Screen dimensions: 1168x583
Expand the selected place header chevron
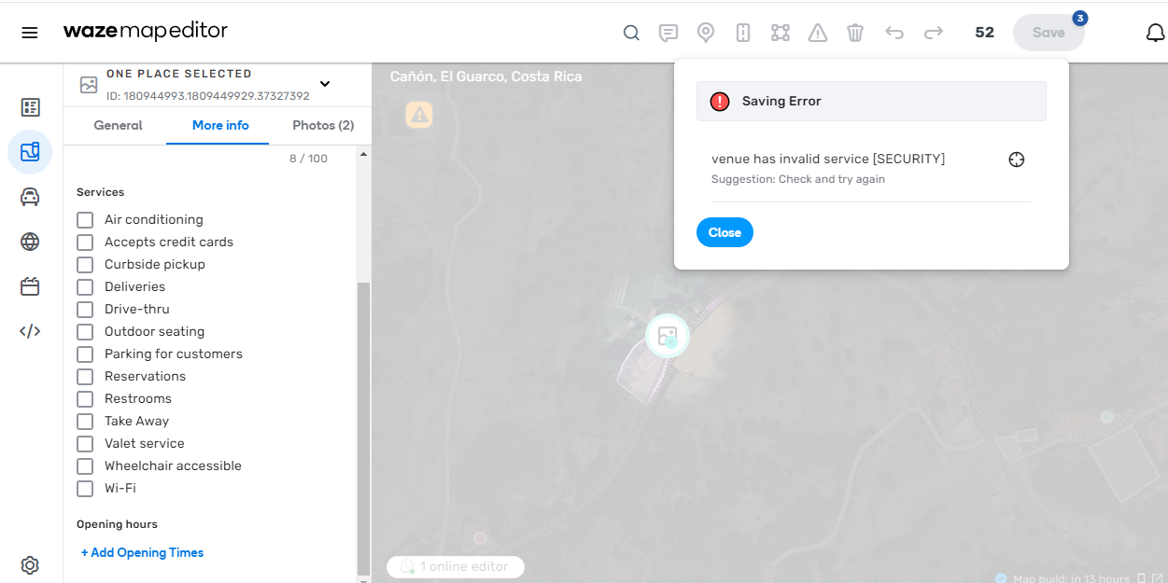(x=325, y=84)
